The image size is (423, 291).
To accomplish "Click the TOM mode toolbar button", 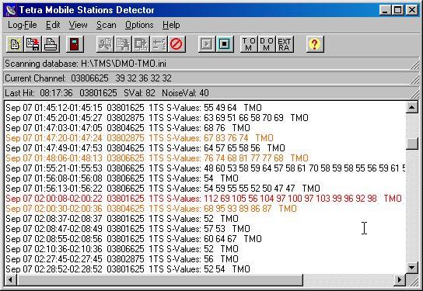I will tap(249, 44).
